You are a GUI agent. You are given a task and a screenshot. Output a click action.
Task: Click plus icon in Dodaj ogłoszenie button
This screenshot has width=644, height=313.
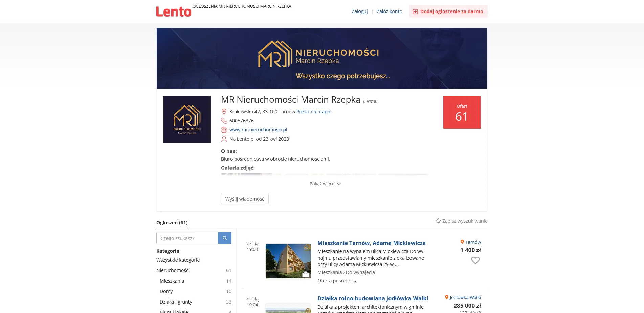(415, 11)
